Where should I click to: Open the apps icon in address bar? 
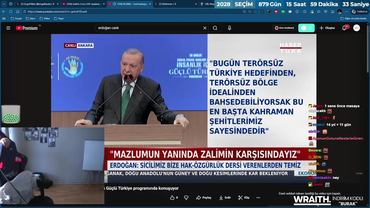tap(245, 12)
